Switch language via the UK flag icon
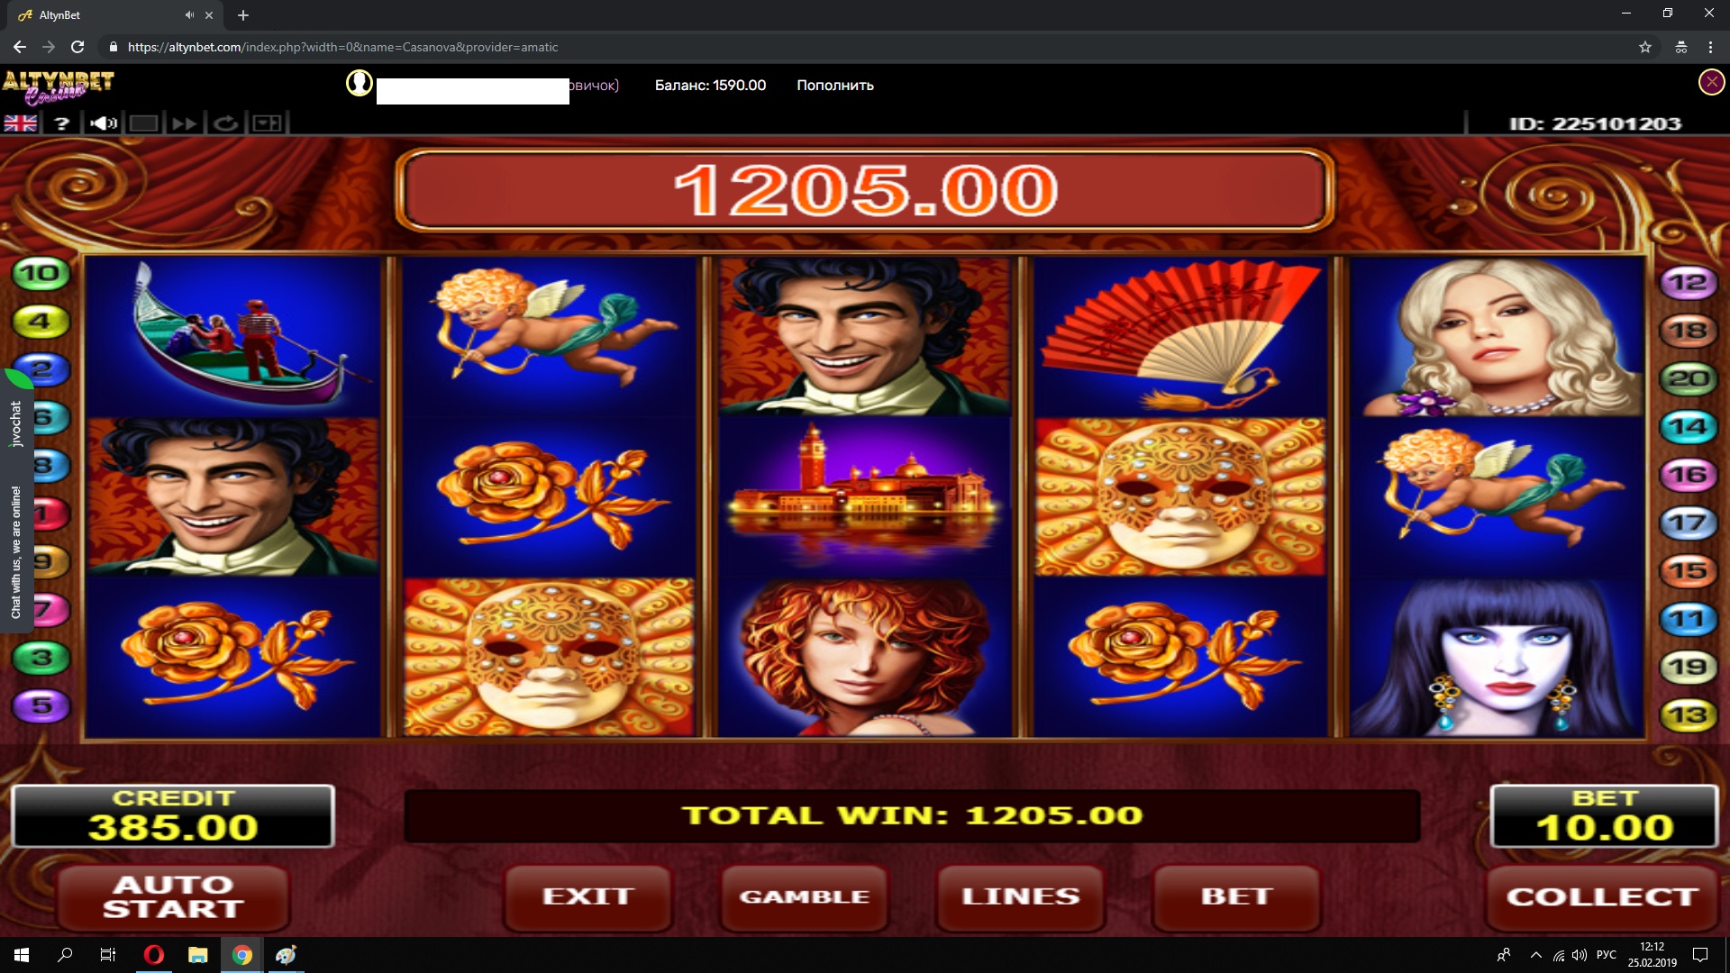 click(20, 123)
